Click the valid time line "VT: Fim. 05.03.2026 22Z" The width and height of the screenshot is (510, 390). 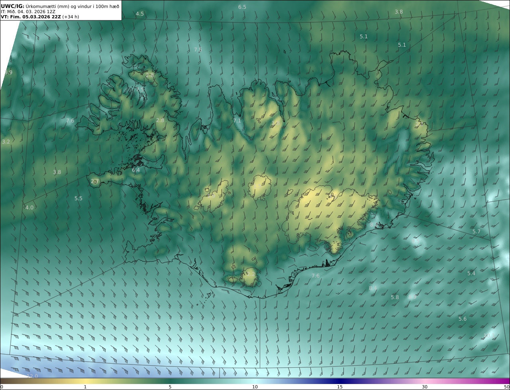click(x=31, y=17)
